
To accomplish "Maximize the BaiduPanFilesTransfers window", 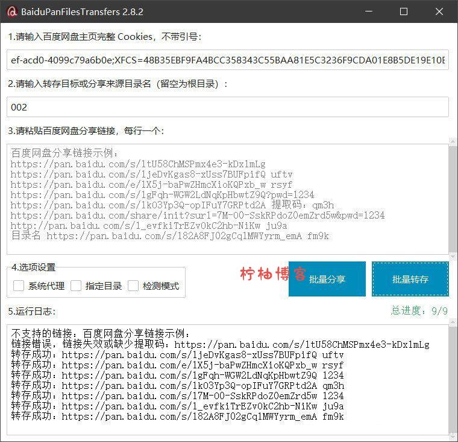I will click(x=404, y=11).
